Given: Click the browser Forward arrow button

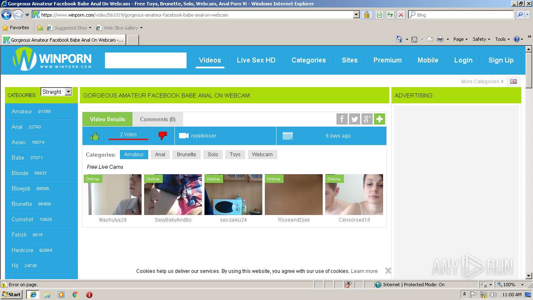Looking at the screenshot, I should pyautogui.click(x=18, y=15).
